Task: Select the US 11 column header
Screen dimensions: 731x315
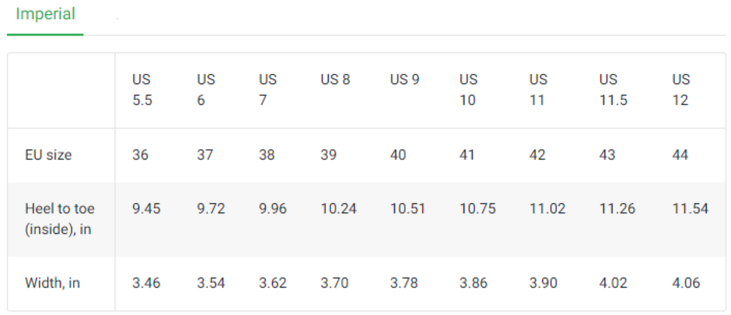Action: 537,89
